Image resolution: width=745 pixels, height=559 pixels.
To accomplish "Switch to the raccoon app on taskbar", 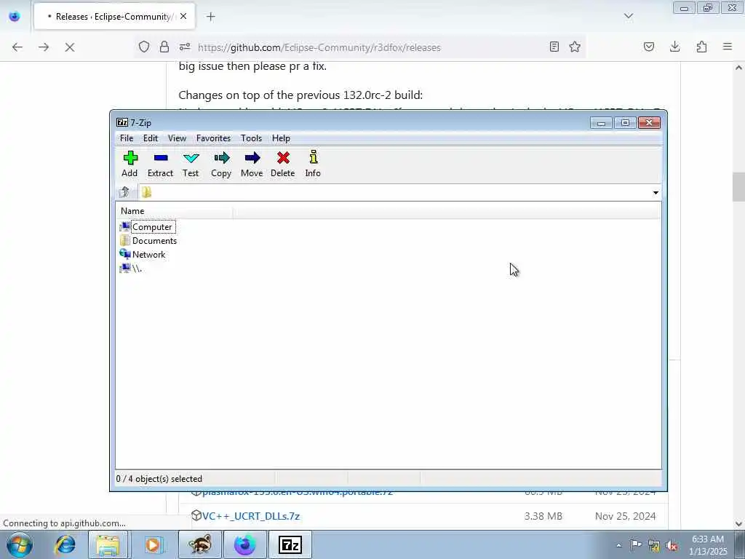I will tap(199, 544).
